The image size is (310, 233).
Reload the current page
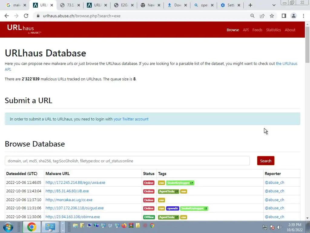[x=26, y=16]
